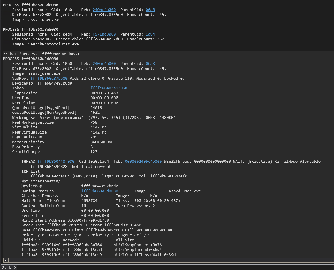Open Owning Process ffff9b860a5d8080 link
Screen dimensions: 334x270
pos(100,191)
